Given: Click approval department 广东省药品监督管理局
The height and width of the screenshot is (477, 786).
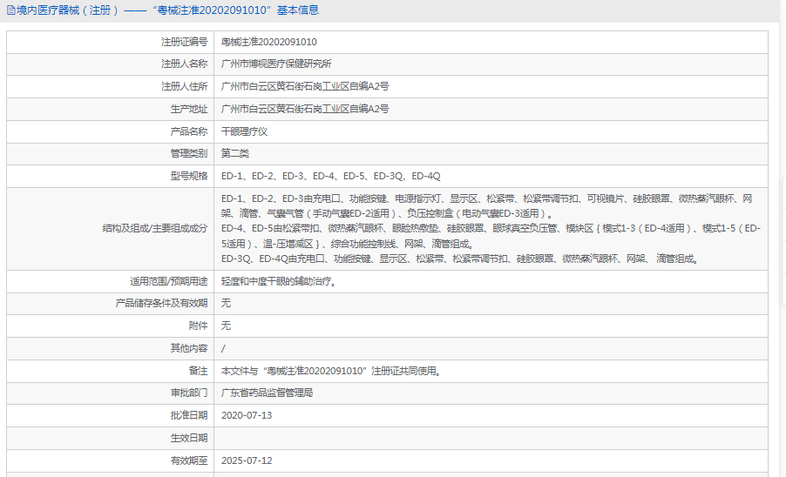Looking at the screenshot, I should pyautogui.click(x=268, y=393).
